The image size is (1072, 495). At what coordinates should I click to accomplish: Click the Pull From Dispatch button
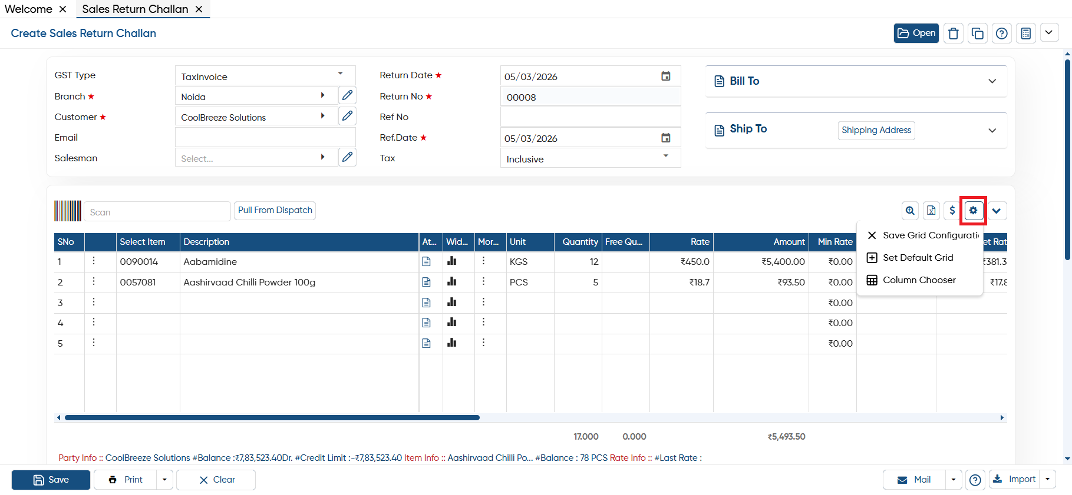click(x=275, y=210)
